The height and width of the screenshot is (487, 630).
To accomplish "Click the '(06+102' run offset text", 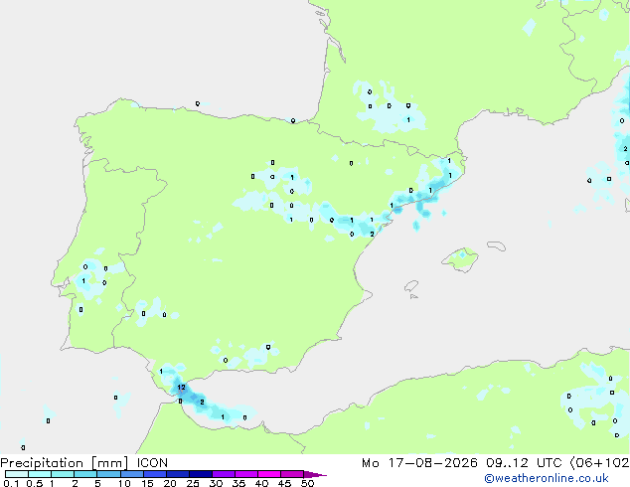I will tap(599, 463).
